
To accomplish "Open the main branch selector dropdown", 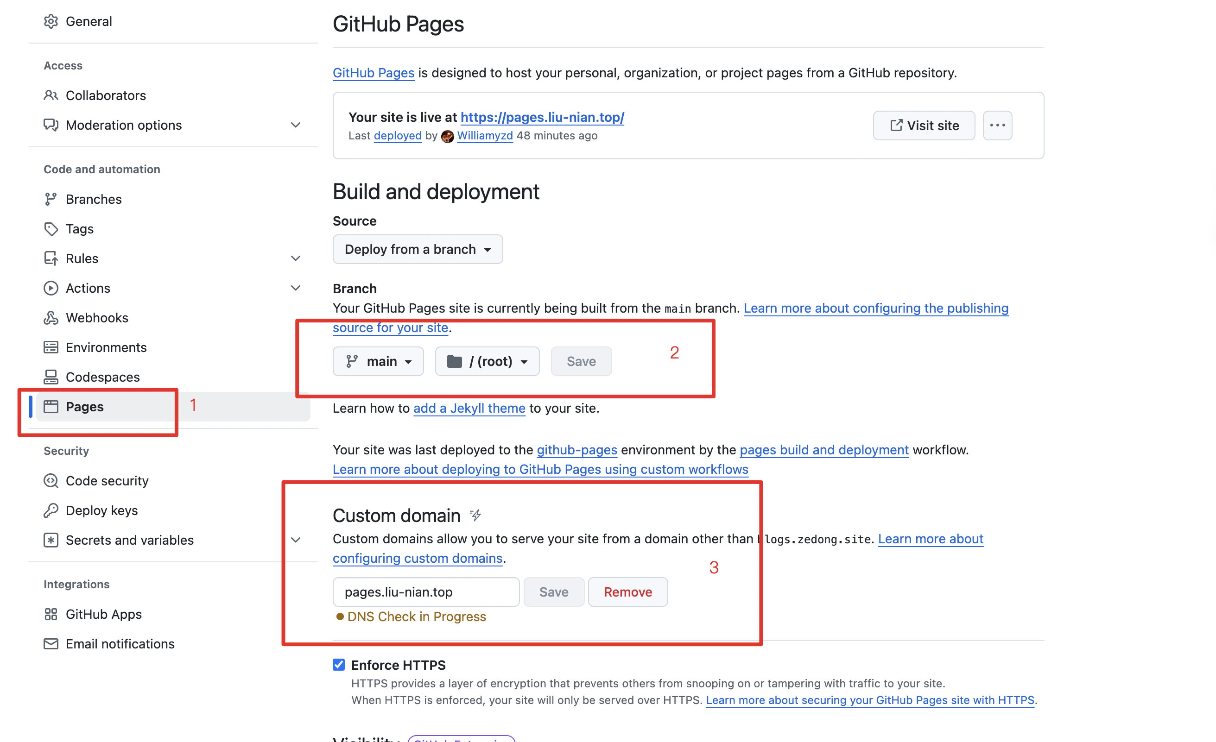I will 378,361.
